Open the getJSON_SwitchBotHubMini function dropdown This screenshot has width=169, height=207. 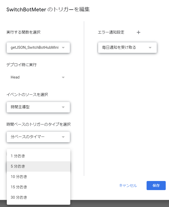pyautogui.click(x=38, y=47)
